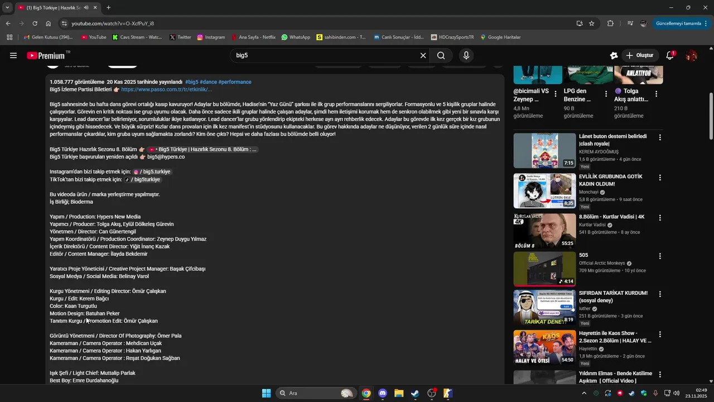
Task: Mute the Big5 Türkiye tab audio
Action: click(86, 8)
